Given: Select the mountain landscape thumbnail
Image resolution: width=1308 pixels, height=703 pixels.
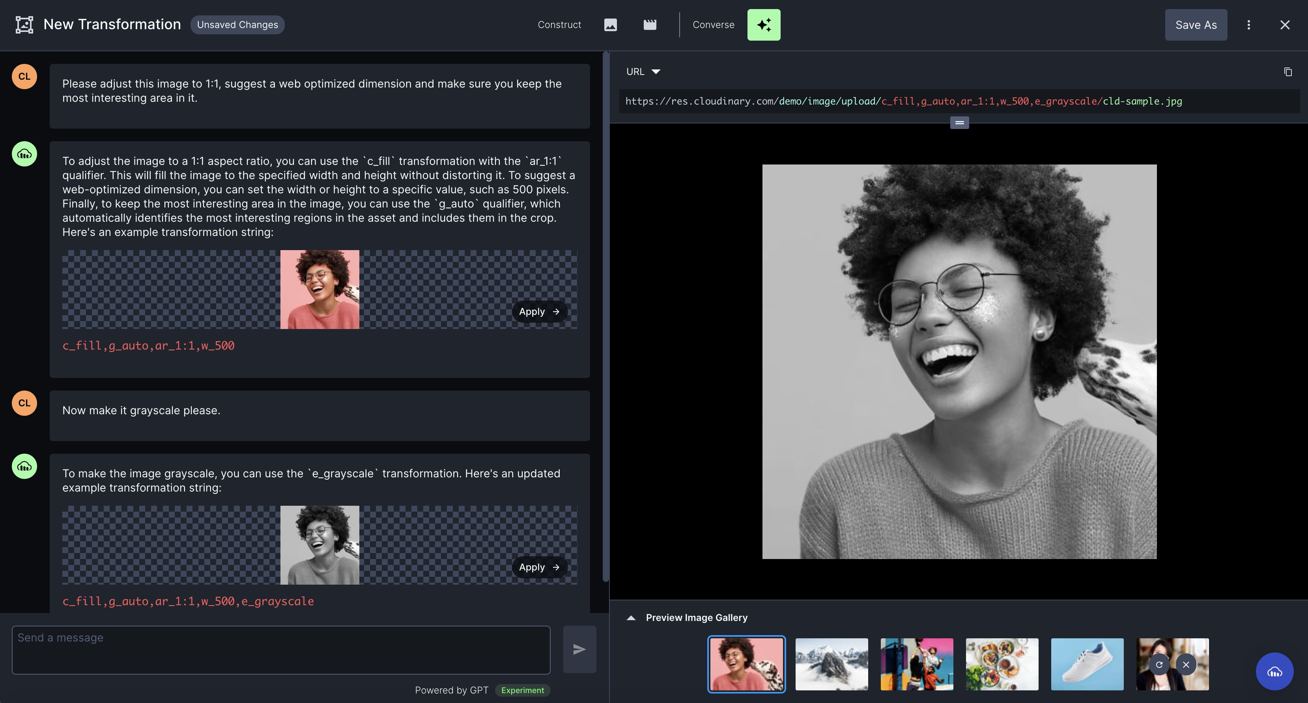Looking at the screenshot, I should (831, 664).
